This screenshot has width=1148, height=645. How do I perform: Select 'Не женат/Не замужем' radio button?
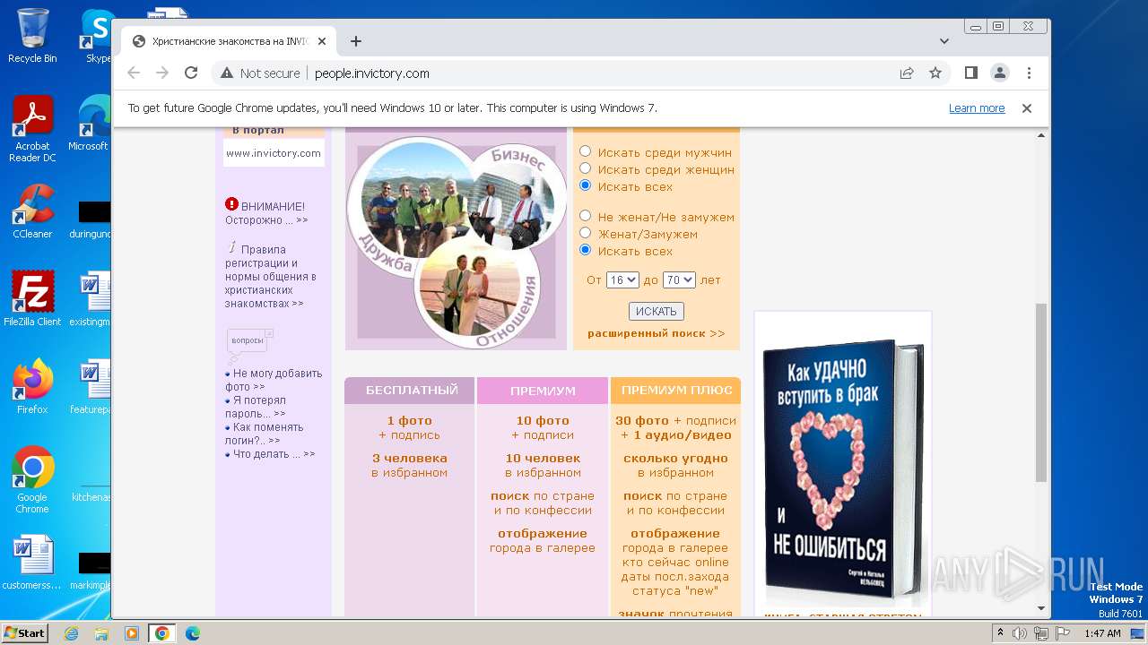[586, 216]
